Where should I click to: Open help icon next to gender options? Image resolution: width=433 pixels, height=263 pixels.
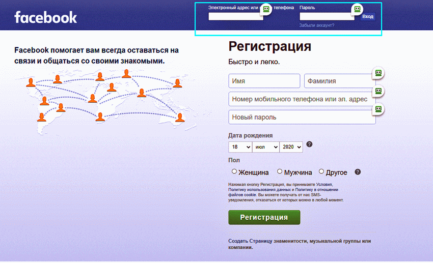click(358, 172)
